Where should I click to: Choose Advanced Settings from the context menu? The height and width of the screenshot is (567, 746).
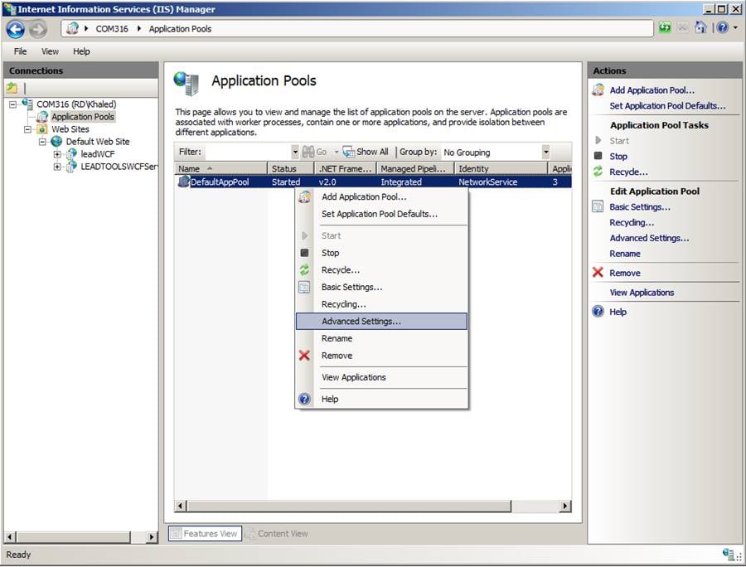click(x=361, y=321)
